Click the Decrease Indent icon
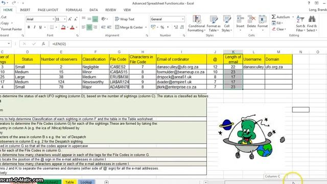This screenshot has width=327, height=184. coord(103,27)
